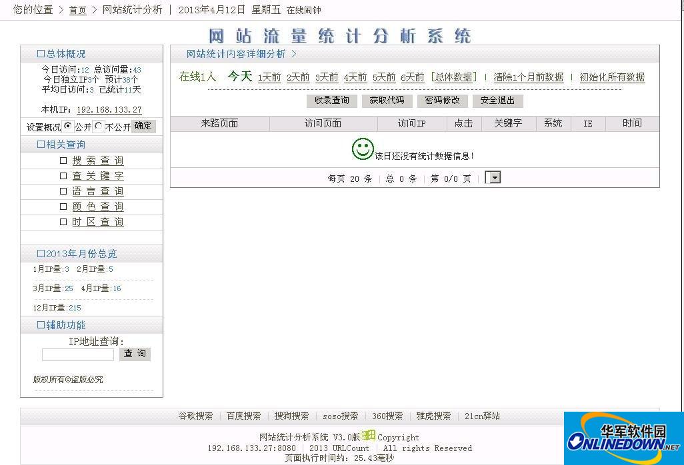Image resolution: width=684 pixels, height=465 pixels.
Task: Select the 6天前 tab
Action: 412,78
